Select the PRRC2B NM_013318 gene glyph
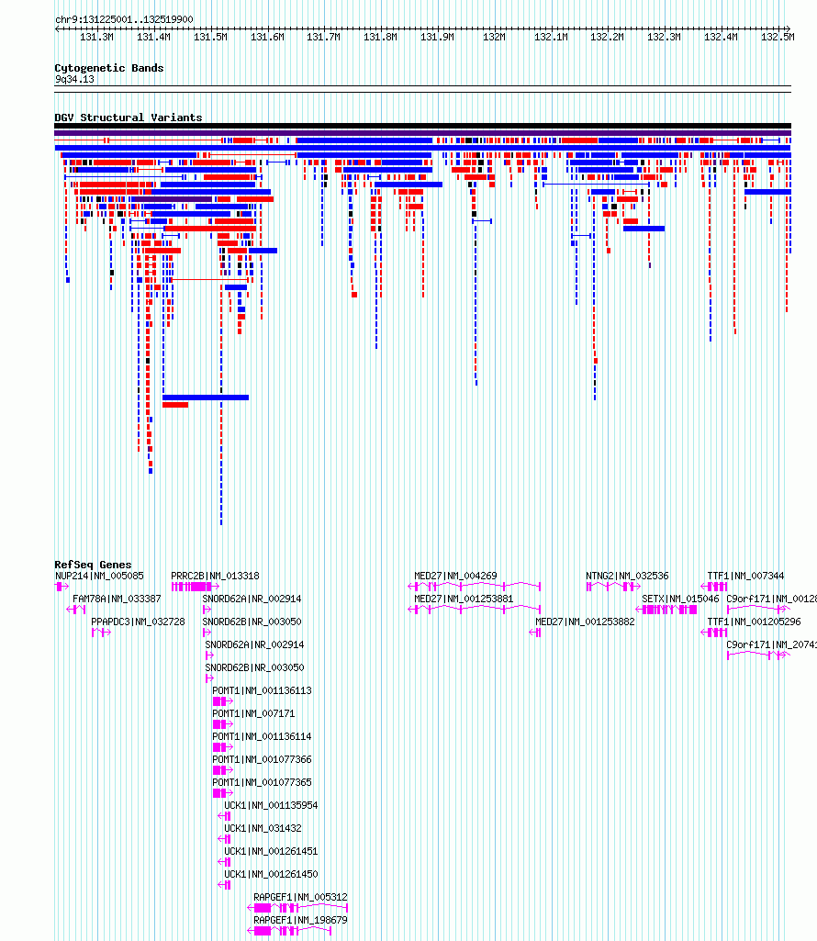817x941 pixels. tap(196, 587)
